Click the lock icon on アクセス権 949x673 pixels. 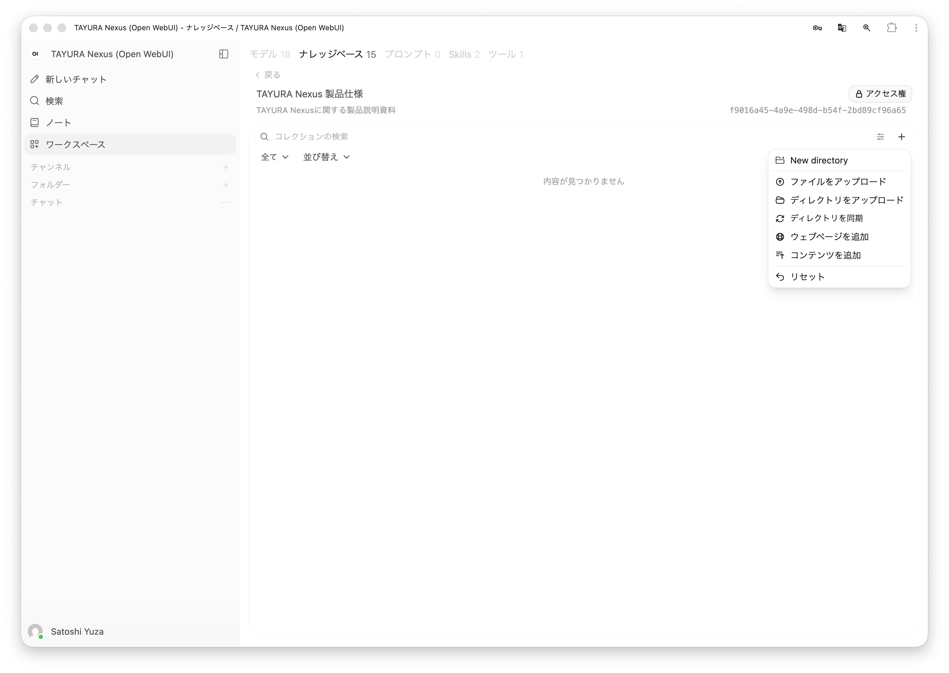pos(859,94)
